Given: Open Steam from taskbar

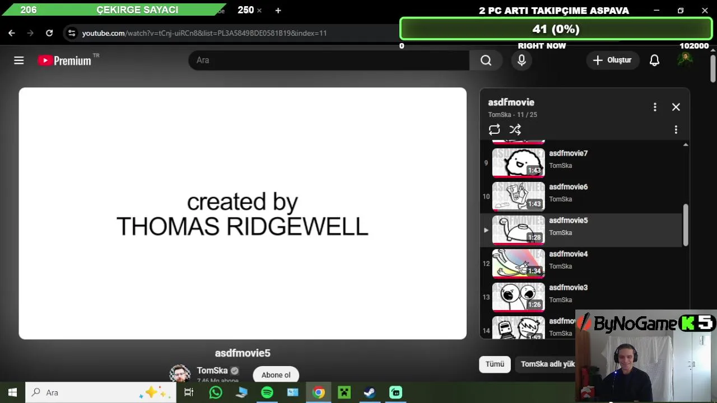Looking at the screenshot, I should click(370, 392).
